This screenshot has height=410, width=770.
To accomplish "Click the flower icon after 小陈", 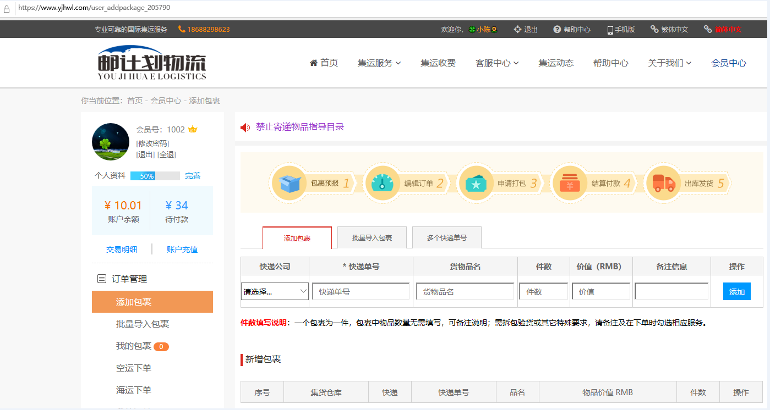I will click(494, 29).
